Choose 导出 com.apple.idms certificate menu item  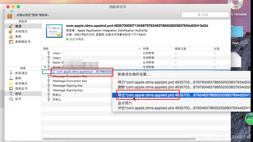point(181,95)
